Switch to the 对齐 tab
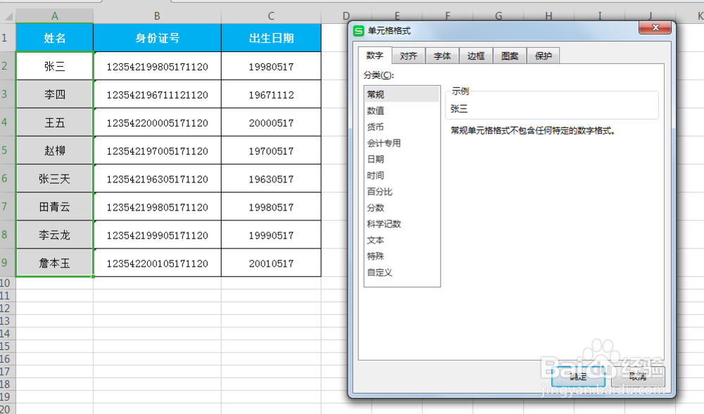Viewport: 704px width, 414px height. 408,56
